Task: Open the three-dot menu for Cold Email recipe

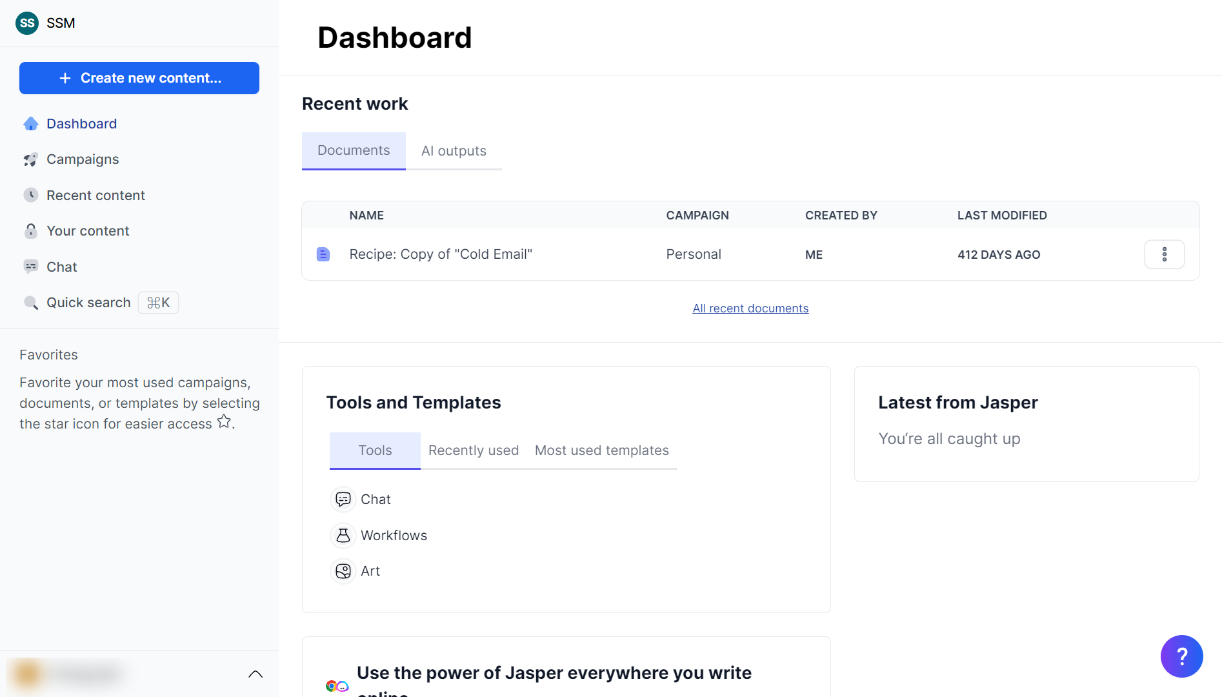Action: click(x=1164, y=254)
